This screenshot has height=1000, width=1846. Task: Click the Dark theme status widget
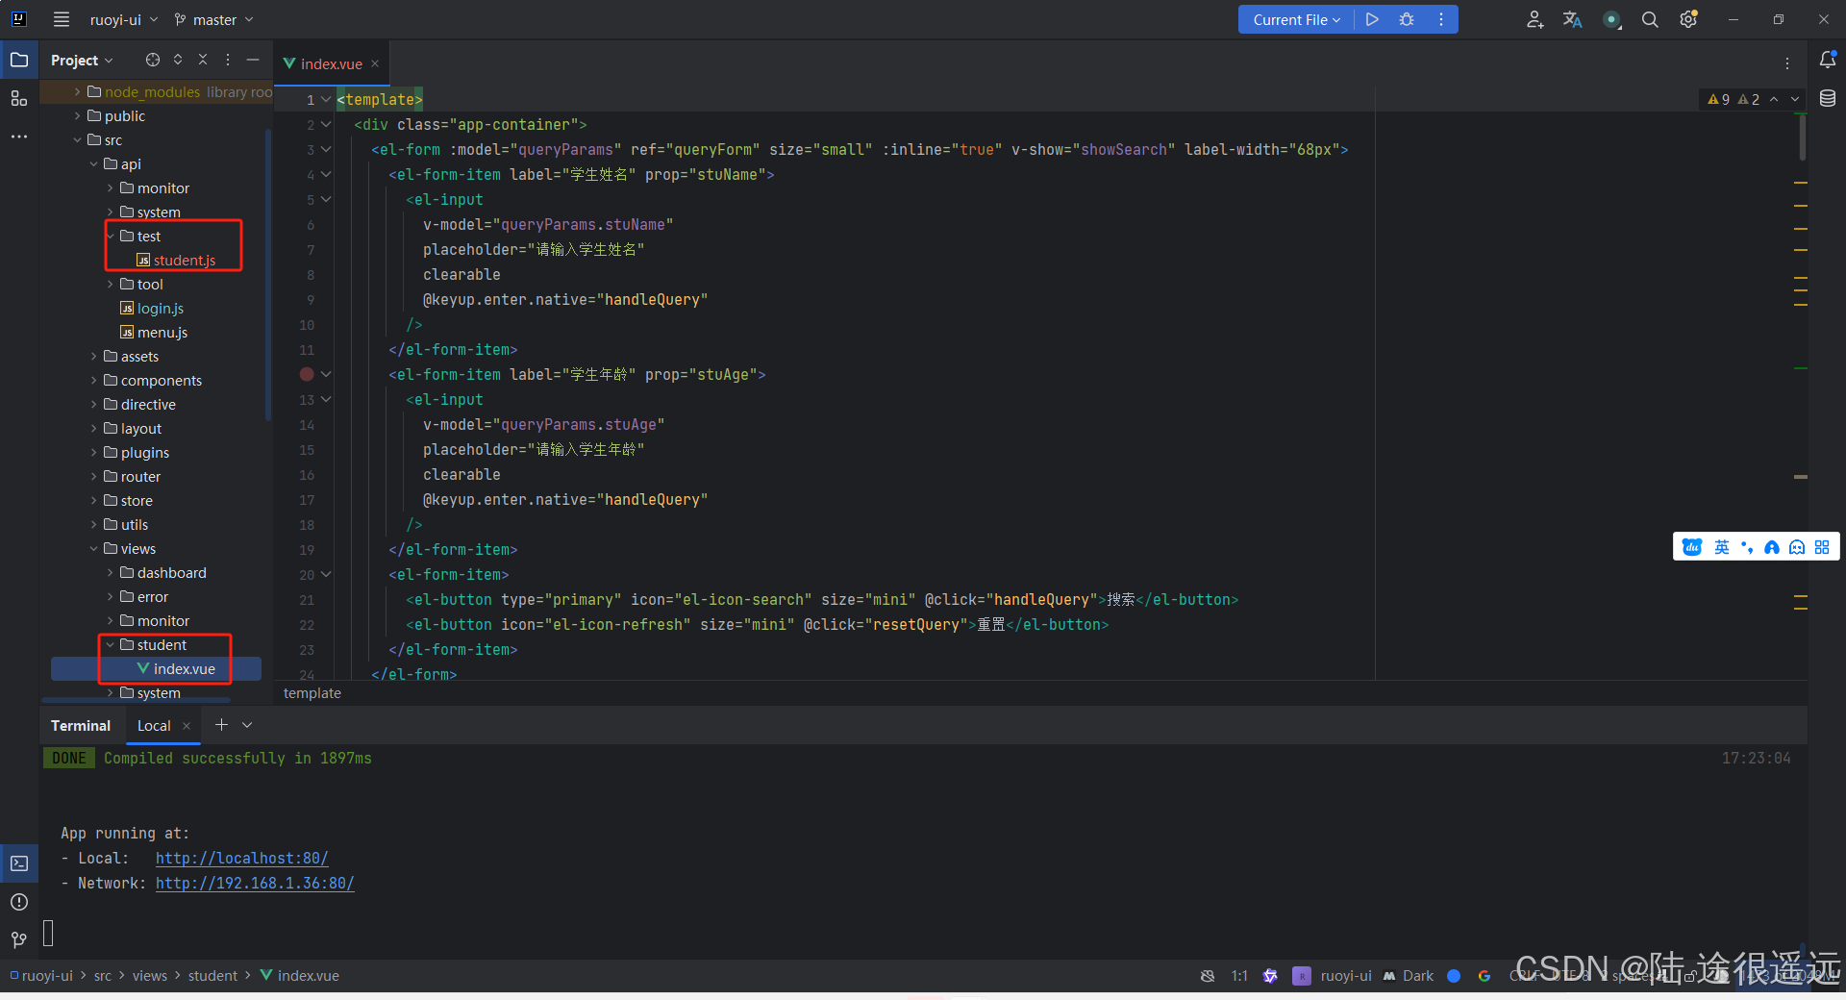1409,975
